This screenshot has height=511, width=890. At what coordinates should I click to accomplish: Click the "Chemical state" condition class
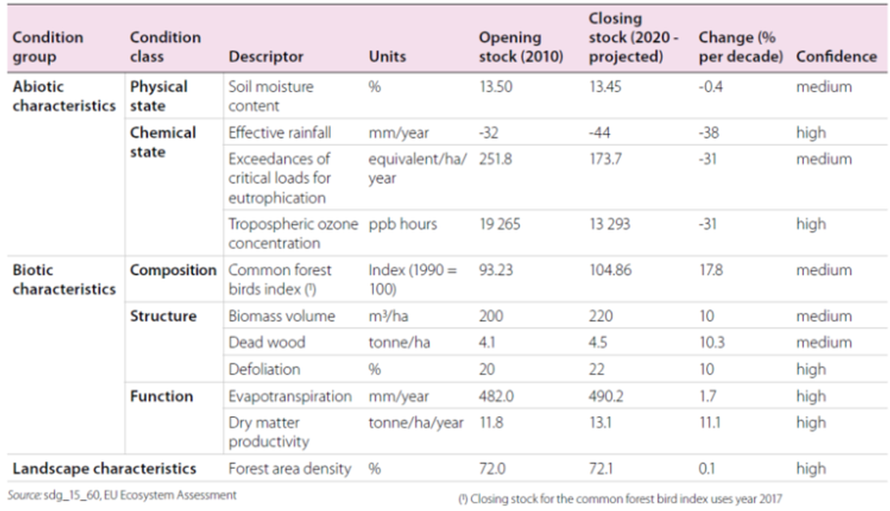point(163,142)
